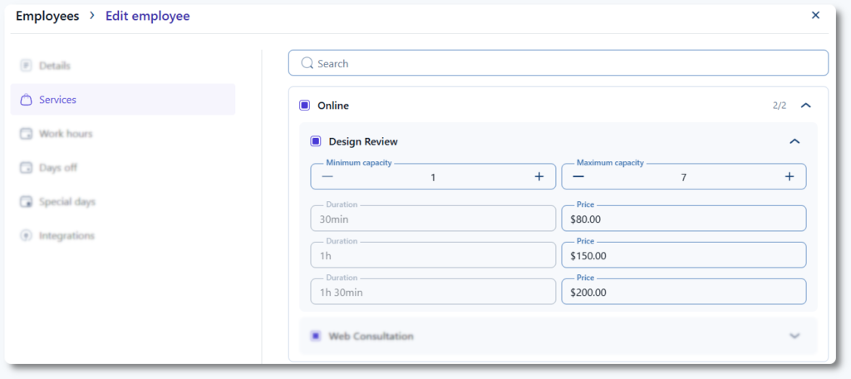851x379 pixels.
Task: Click the magnifier icon in the search bar
Action: pyautogui.click(x=307, y=63)
